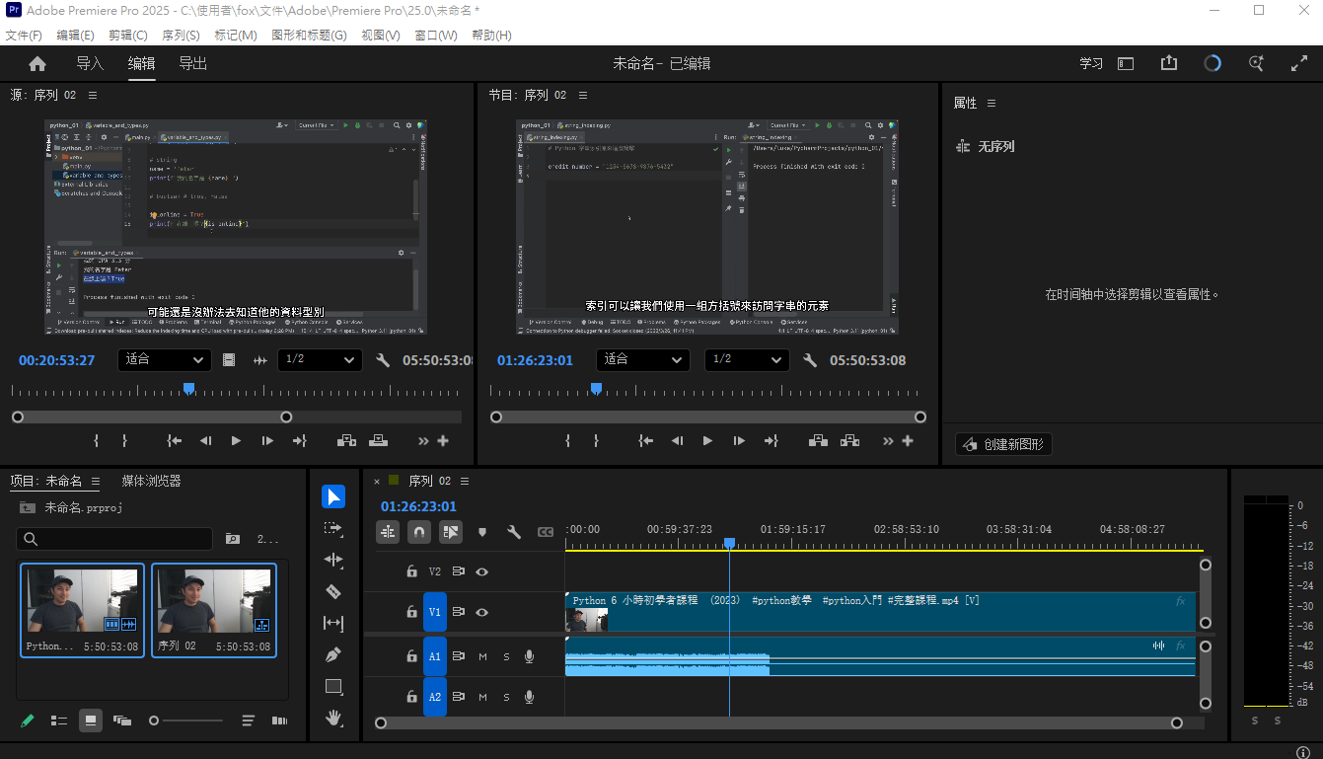Toggle A1 voice-over record microphone
1323x759 pixels.
[530, 656]
